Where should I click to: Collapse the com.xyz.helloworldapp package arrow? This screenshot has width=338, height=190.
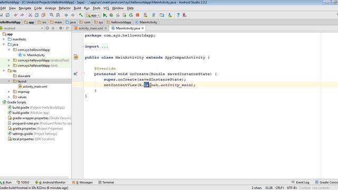[9, 50]
